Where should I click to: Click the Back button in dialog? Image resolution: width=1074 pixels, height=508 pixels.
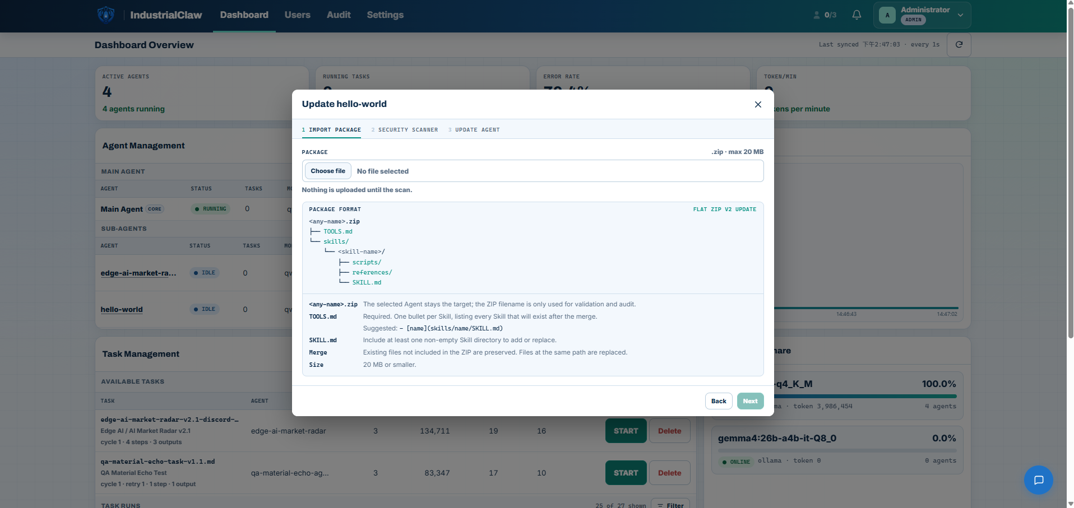tap(719, 401)
